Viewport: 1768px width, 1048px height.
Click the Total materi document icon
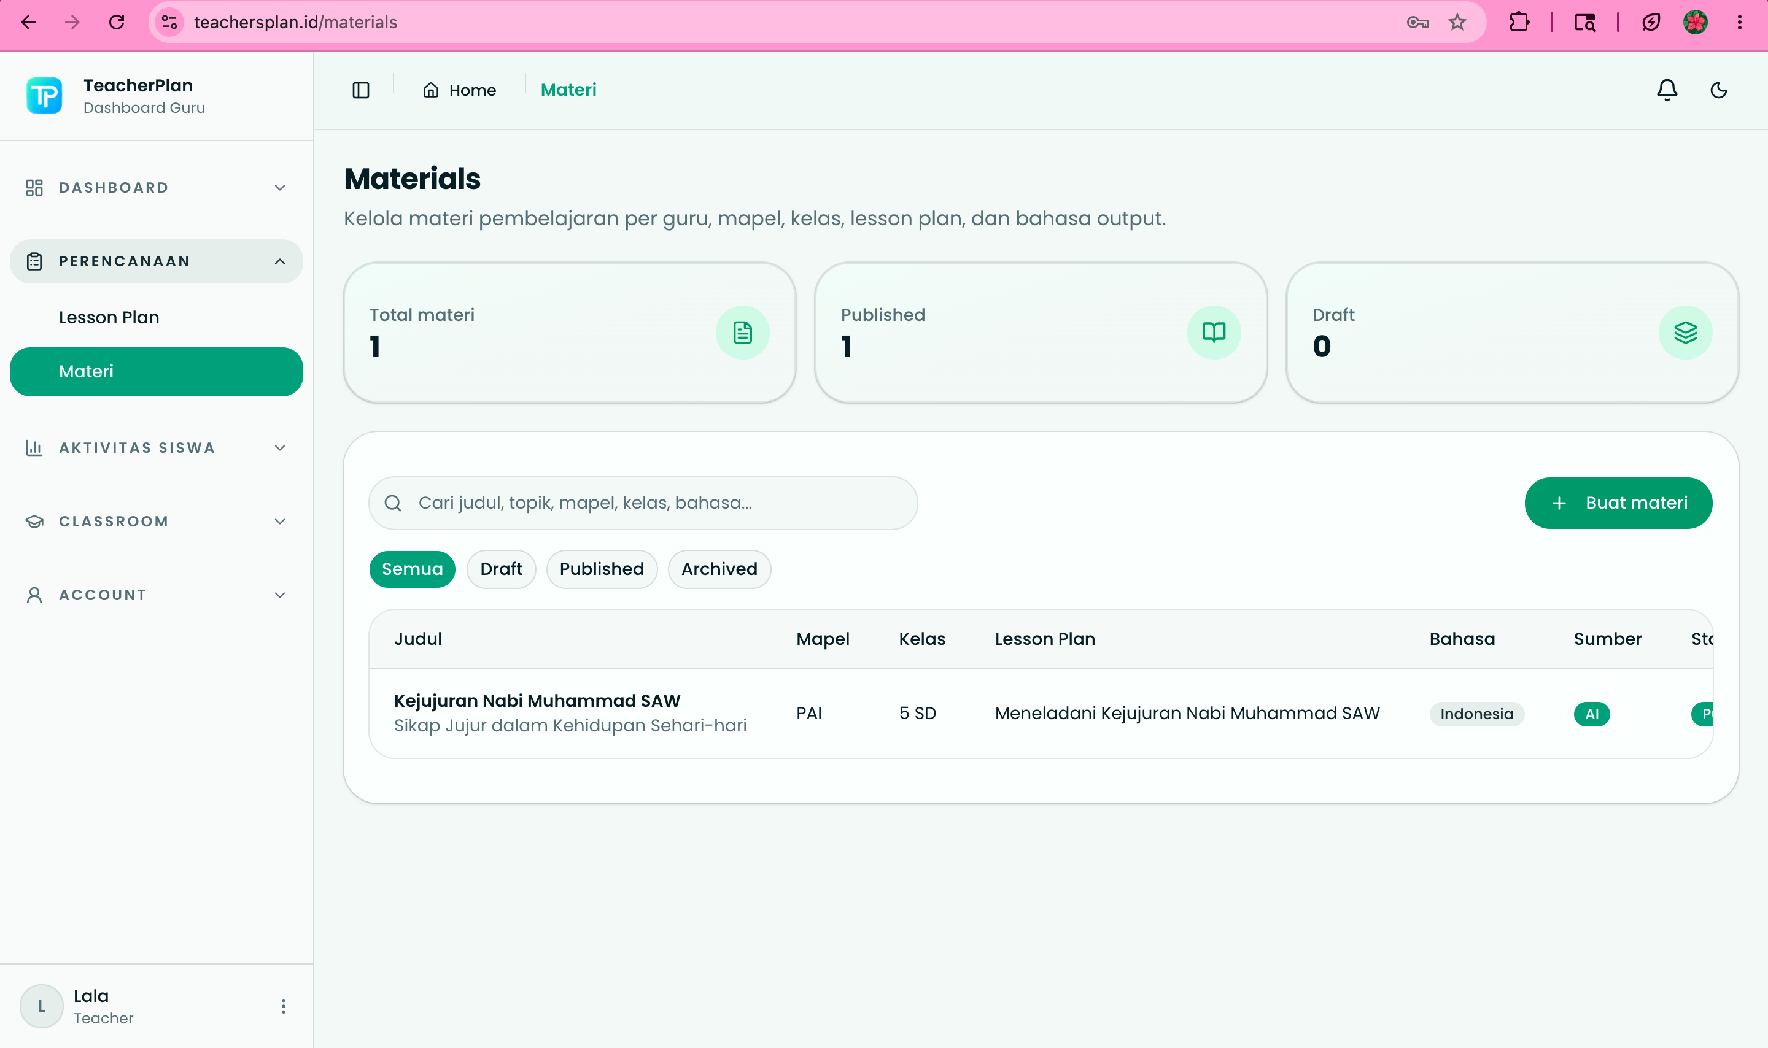pyautogui.click(x=742, y=333)
